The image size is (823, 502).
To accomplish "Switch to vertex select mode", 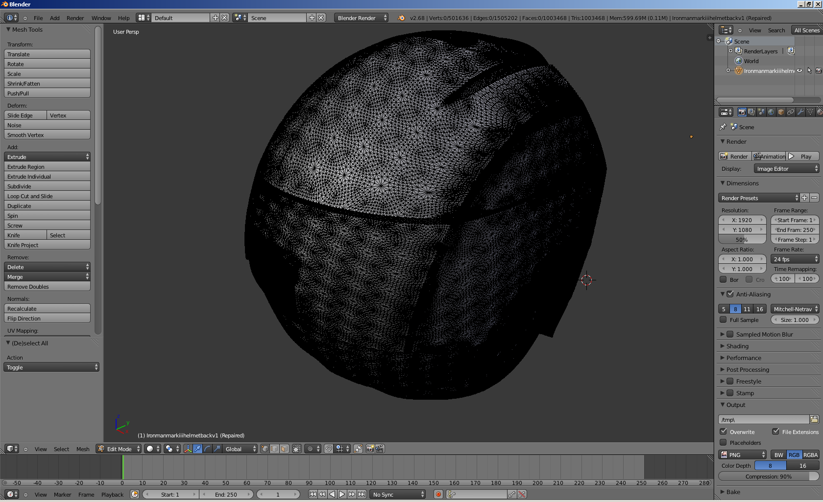I will (265, 449).
